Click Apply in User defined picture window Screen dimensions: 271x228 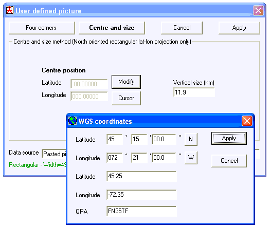pyautogui.click(x=239, y=28)
